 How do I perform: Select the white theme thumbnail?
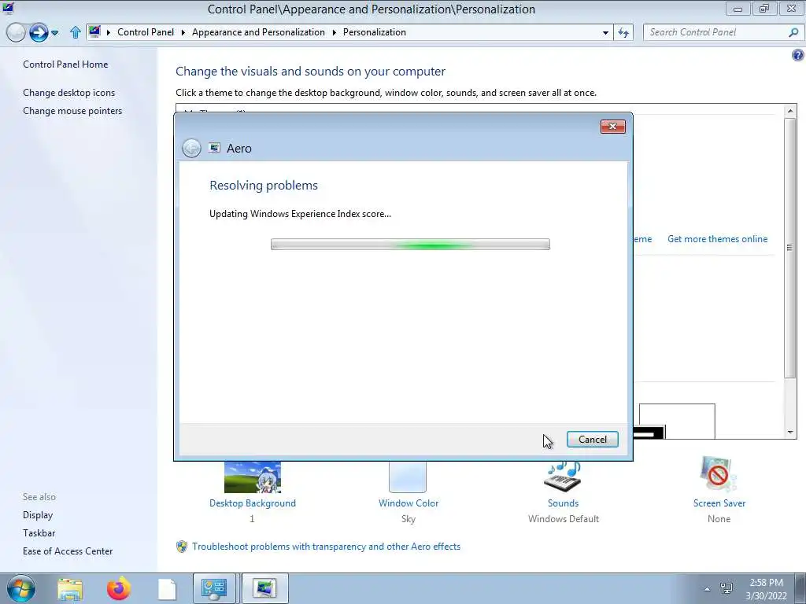[677, 422]
